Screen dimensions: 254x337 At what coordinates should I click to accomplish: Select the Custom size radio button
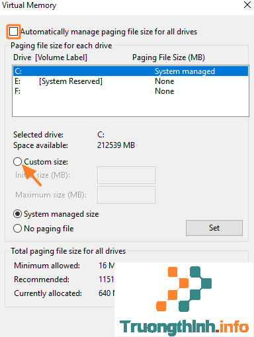click(x=17, y=162)
